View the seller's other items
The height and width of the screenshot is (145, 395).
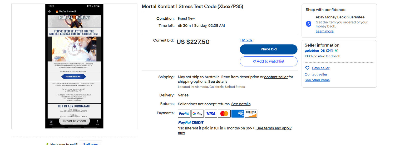click(x=317, y=80)
